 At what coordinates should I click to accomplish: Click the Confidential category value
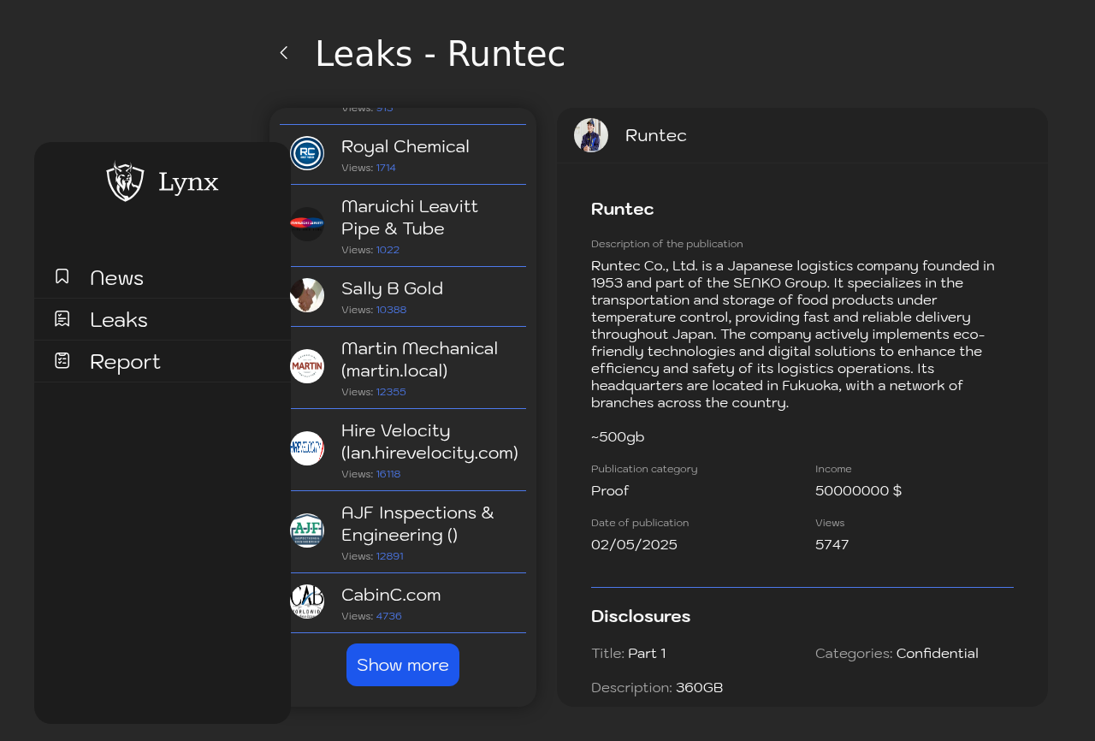click(938, 654)
